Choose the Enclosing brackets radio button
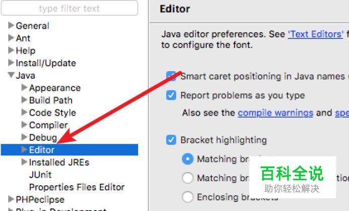 point(188,197)
